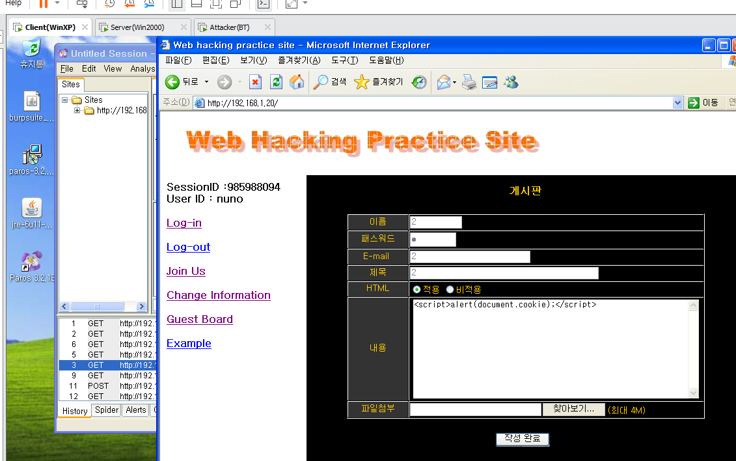
Task: Click the Print icon in IE toolbar
Action: 469,82
